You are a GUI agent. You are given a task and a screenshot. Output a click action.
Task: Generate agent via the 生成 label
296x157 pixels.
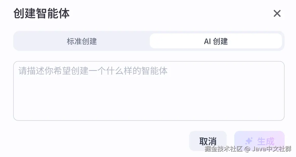(x=266, y=141)
